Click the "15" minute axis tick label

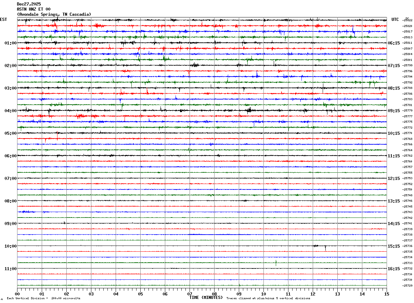tap(387, 294)
